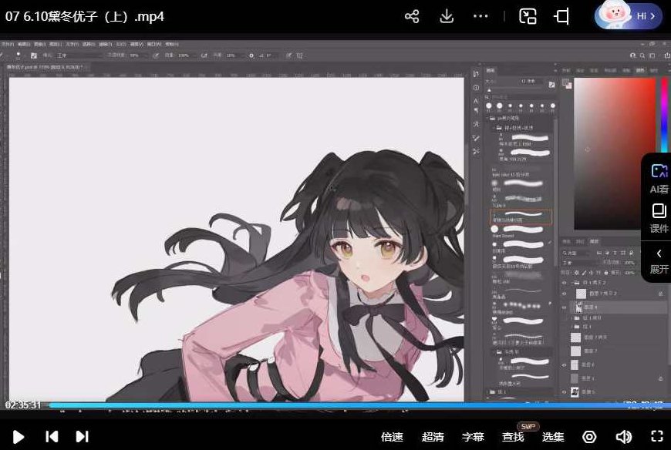
Task: Open the 选集 episode list
Action: (553, 437)
